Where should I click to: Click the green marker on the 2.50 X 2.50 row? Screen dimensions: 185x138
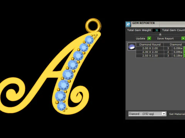click(184, 56)
